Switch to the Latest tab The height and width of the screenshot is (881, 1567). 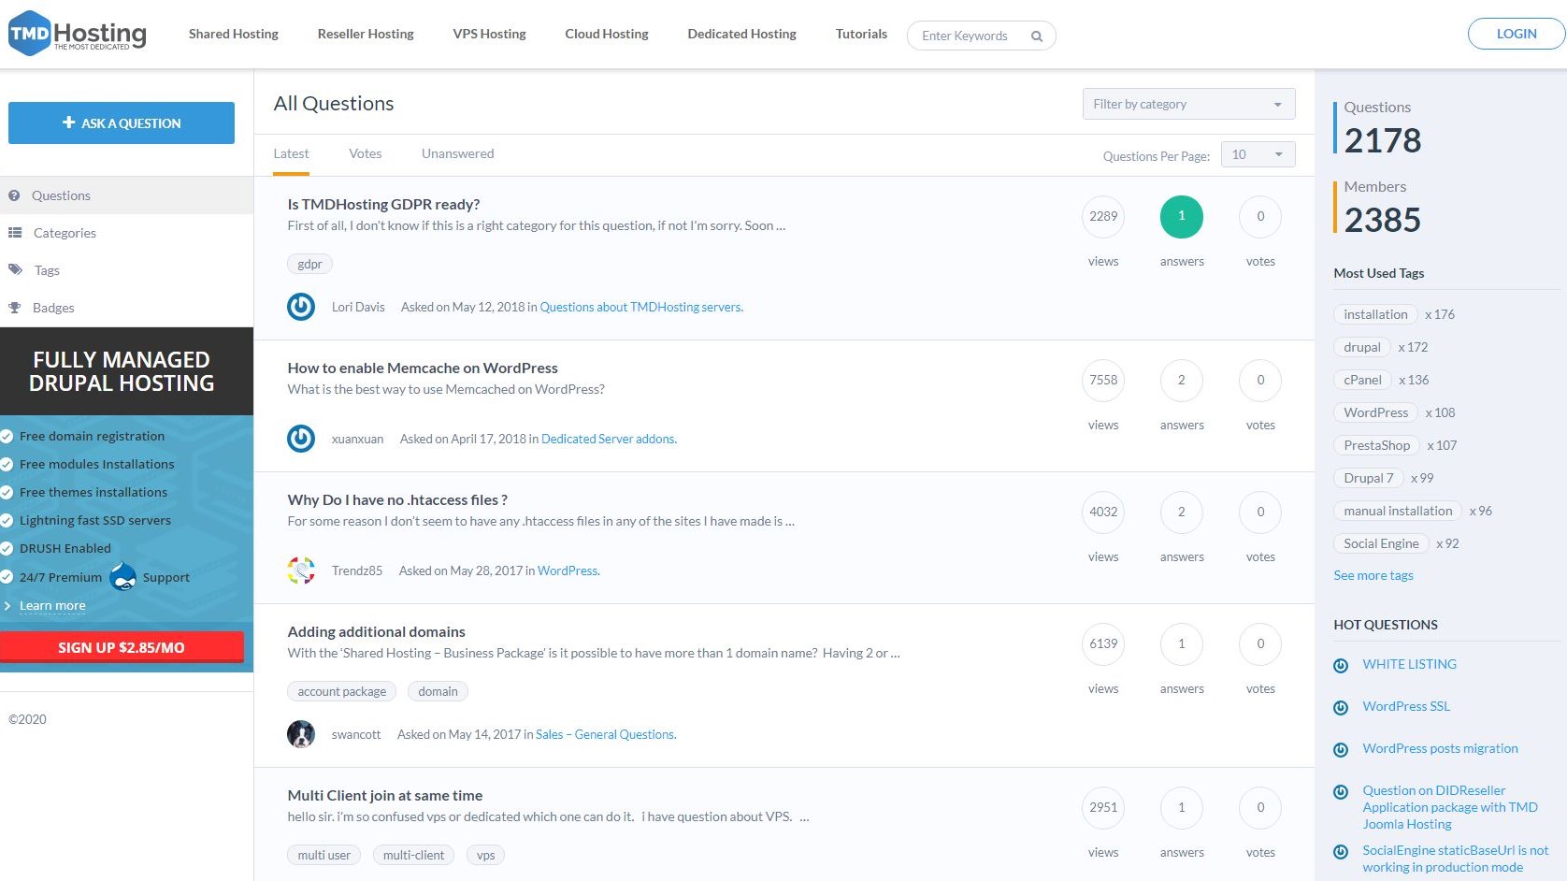[291, 153]
